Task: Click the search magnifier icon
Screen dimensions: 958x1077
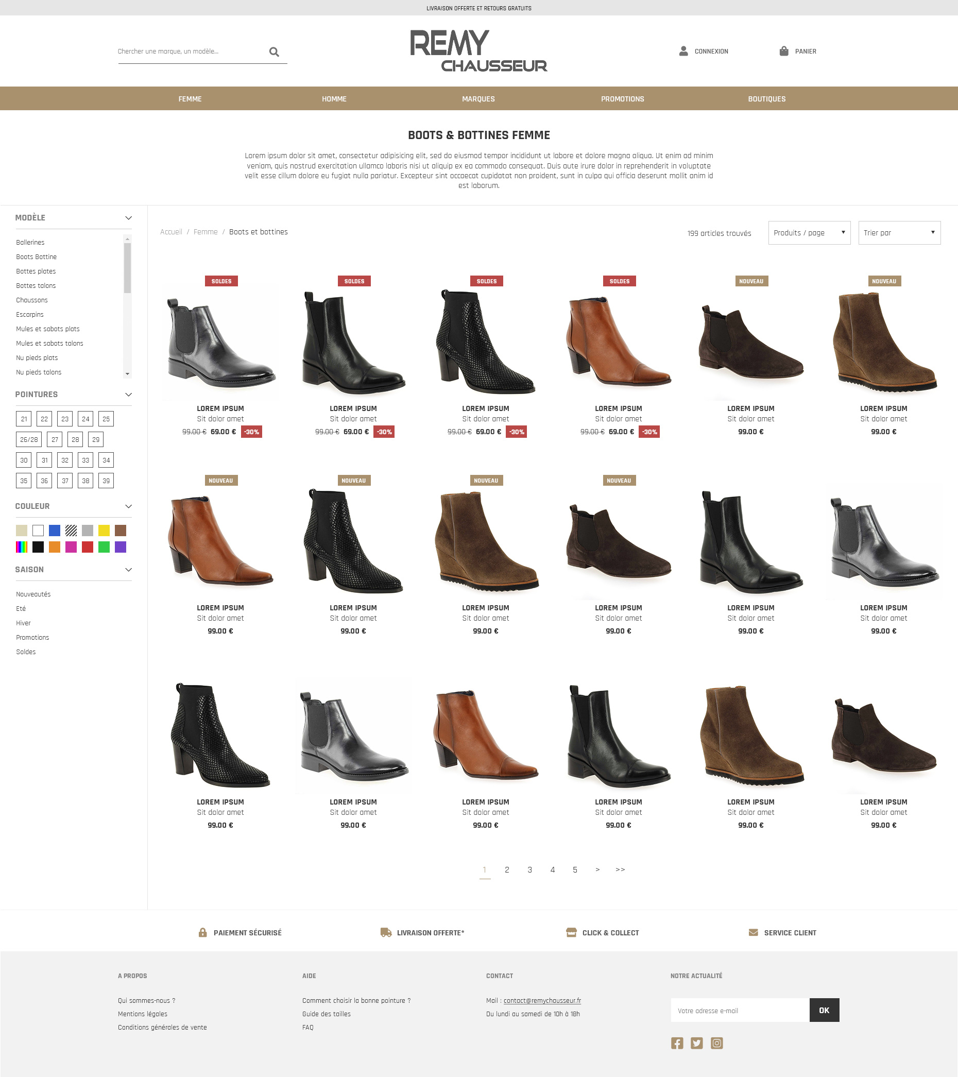Action: (274, 51)
